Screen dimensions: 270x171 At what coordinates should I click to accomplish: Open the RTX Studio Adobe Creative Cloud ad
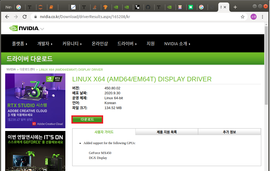(x=35, y=101)
